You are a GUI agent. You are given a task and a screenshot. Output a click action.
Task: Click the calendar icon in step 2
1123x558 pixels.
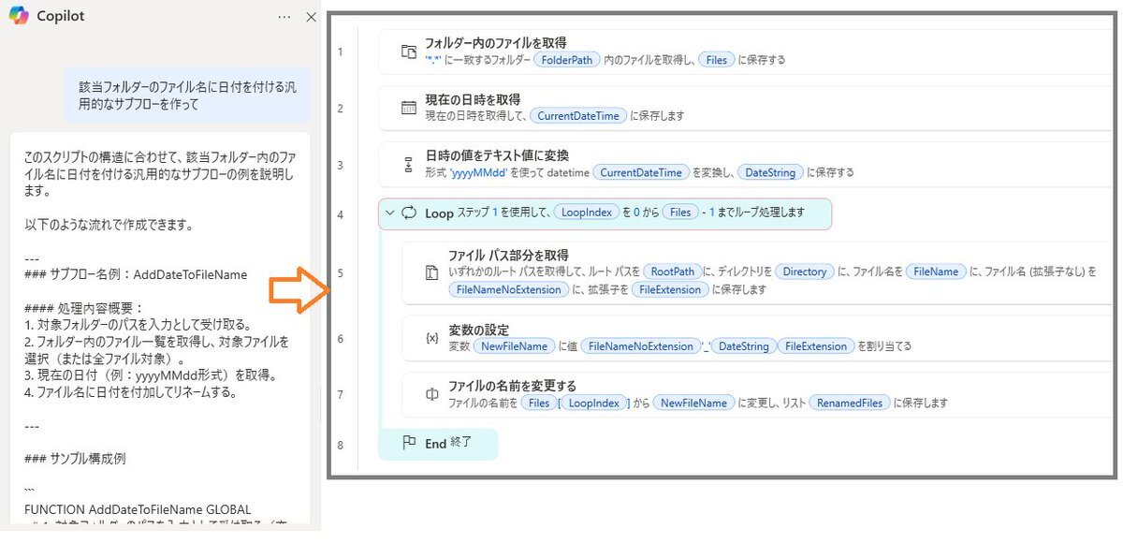(408, 108)
